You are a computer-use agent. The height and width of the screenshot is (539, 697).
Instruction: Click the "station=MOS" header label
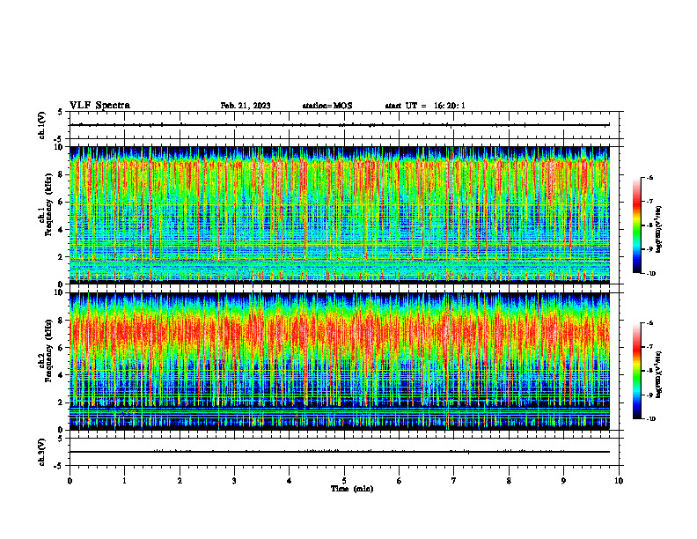pos(327,106)
